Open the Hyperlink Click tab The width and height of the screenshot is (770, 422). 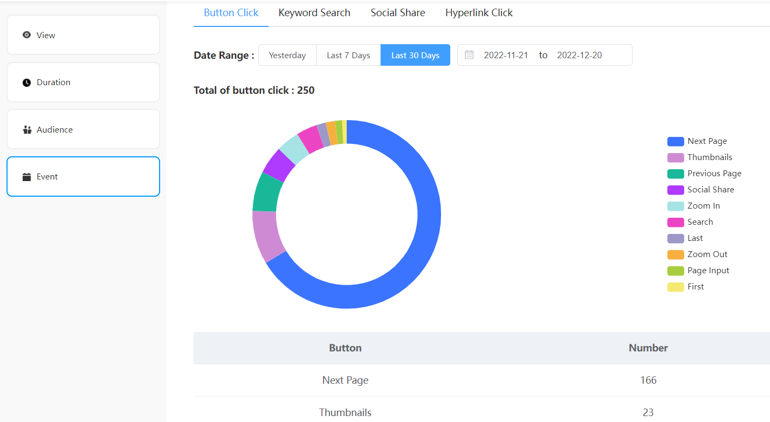pos(479,12)
